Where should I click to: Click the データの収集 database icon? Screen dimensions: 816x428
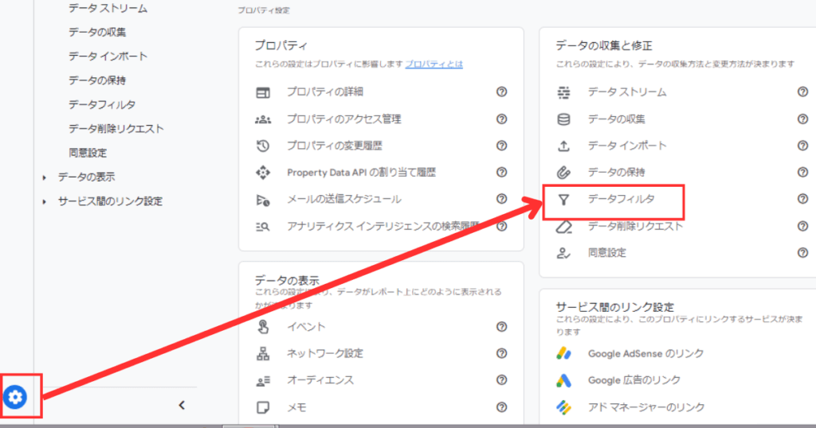click(x=563, y=119)
